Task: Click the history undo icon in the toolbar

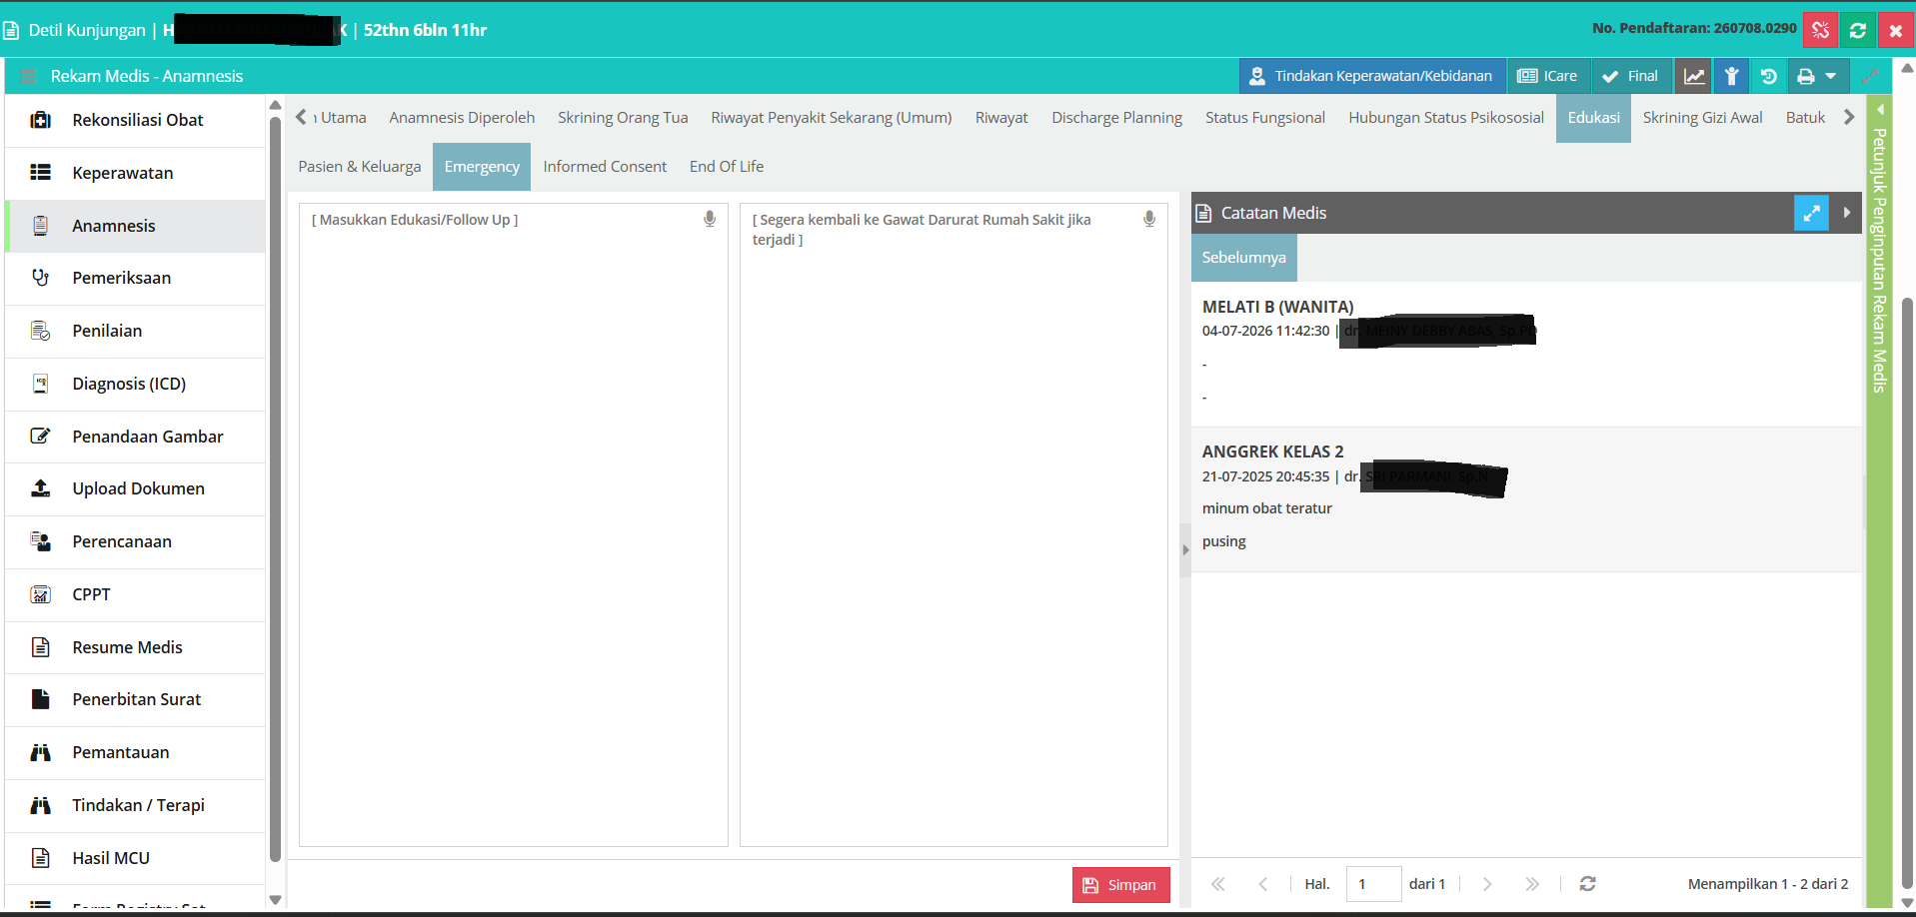Action: click(x=1768, y=76)
